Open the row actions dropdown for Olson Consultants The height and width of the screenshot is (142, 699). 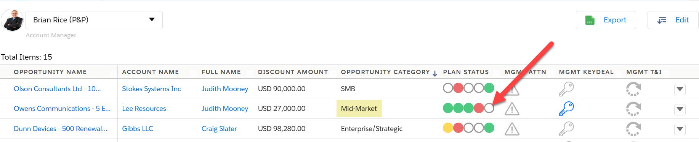(680, 89)
